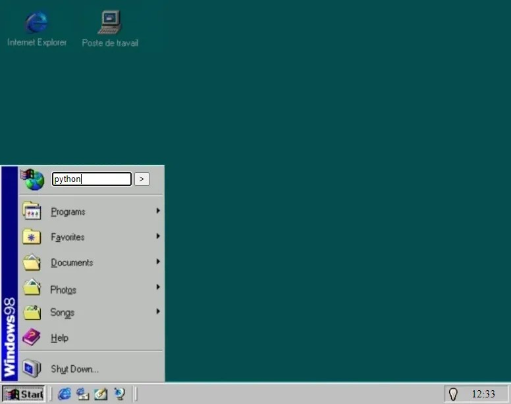Click the globe icon beside the search box
Screen dimensions: 511x404
tap(32, 179)
